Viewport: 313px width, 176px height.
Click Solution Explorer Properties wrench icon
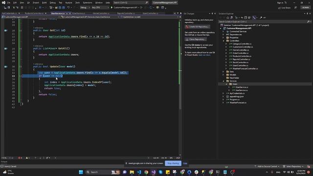(x=261, y=18)
